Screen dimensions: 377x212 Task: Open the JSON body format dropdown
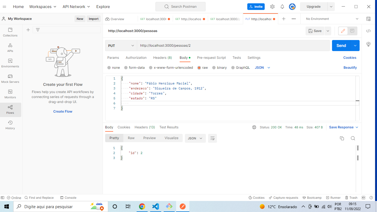click(262, 68)
